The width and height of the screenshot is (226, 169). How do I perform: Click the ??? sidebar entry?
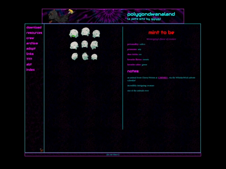[29, 59]
